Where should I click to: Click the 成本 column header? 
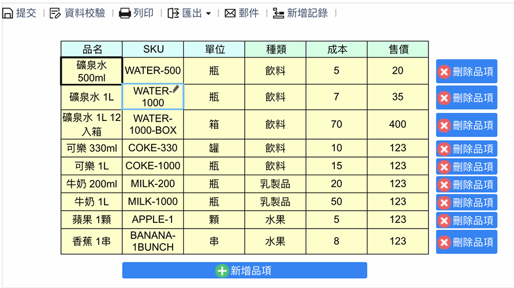coord(337,49)
